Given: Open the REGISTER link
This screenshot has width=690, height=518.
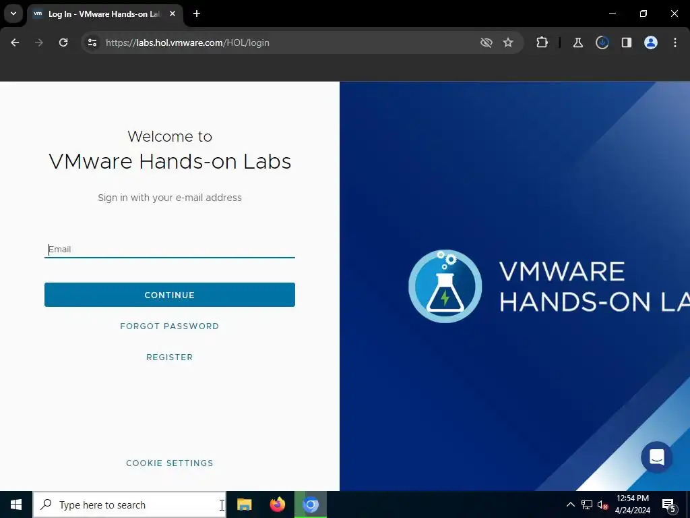Looking at the screenshot, I should point(170,357).
